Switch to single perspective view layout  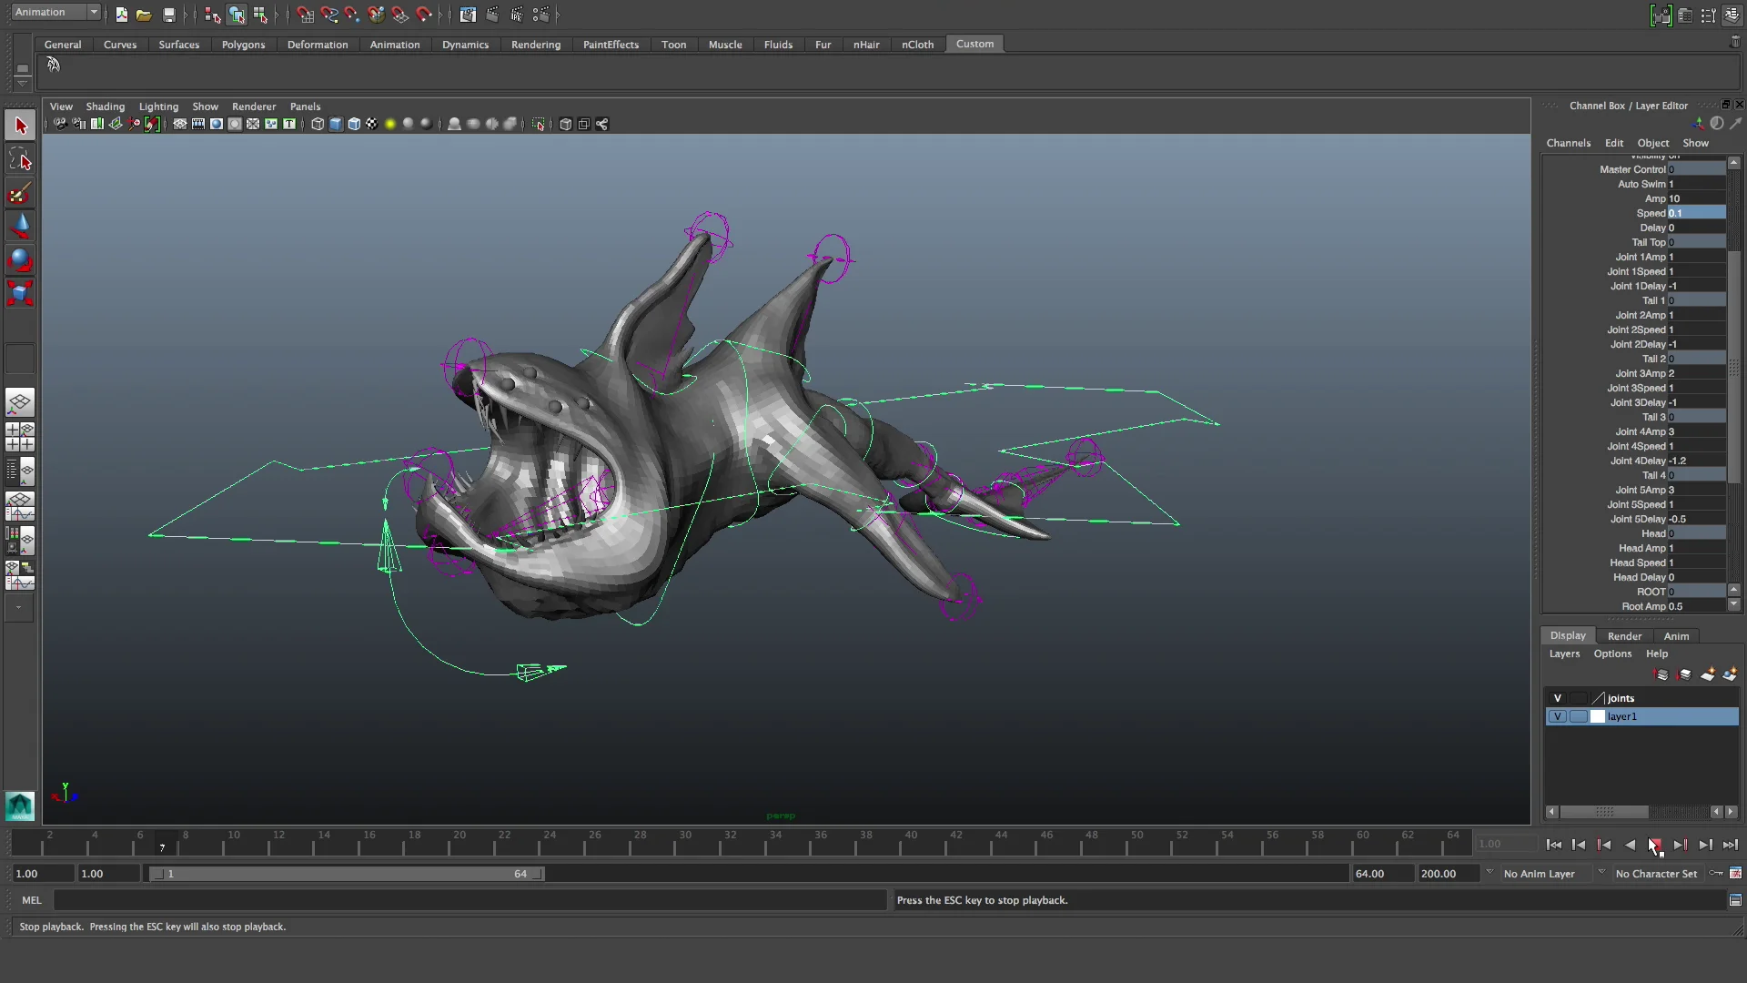pos(20,401)
